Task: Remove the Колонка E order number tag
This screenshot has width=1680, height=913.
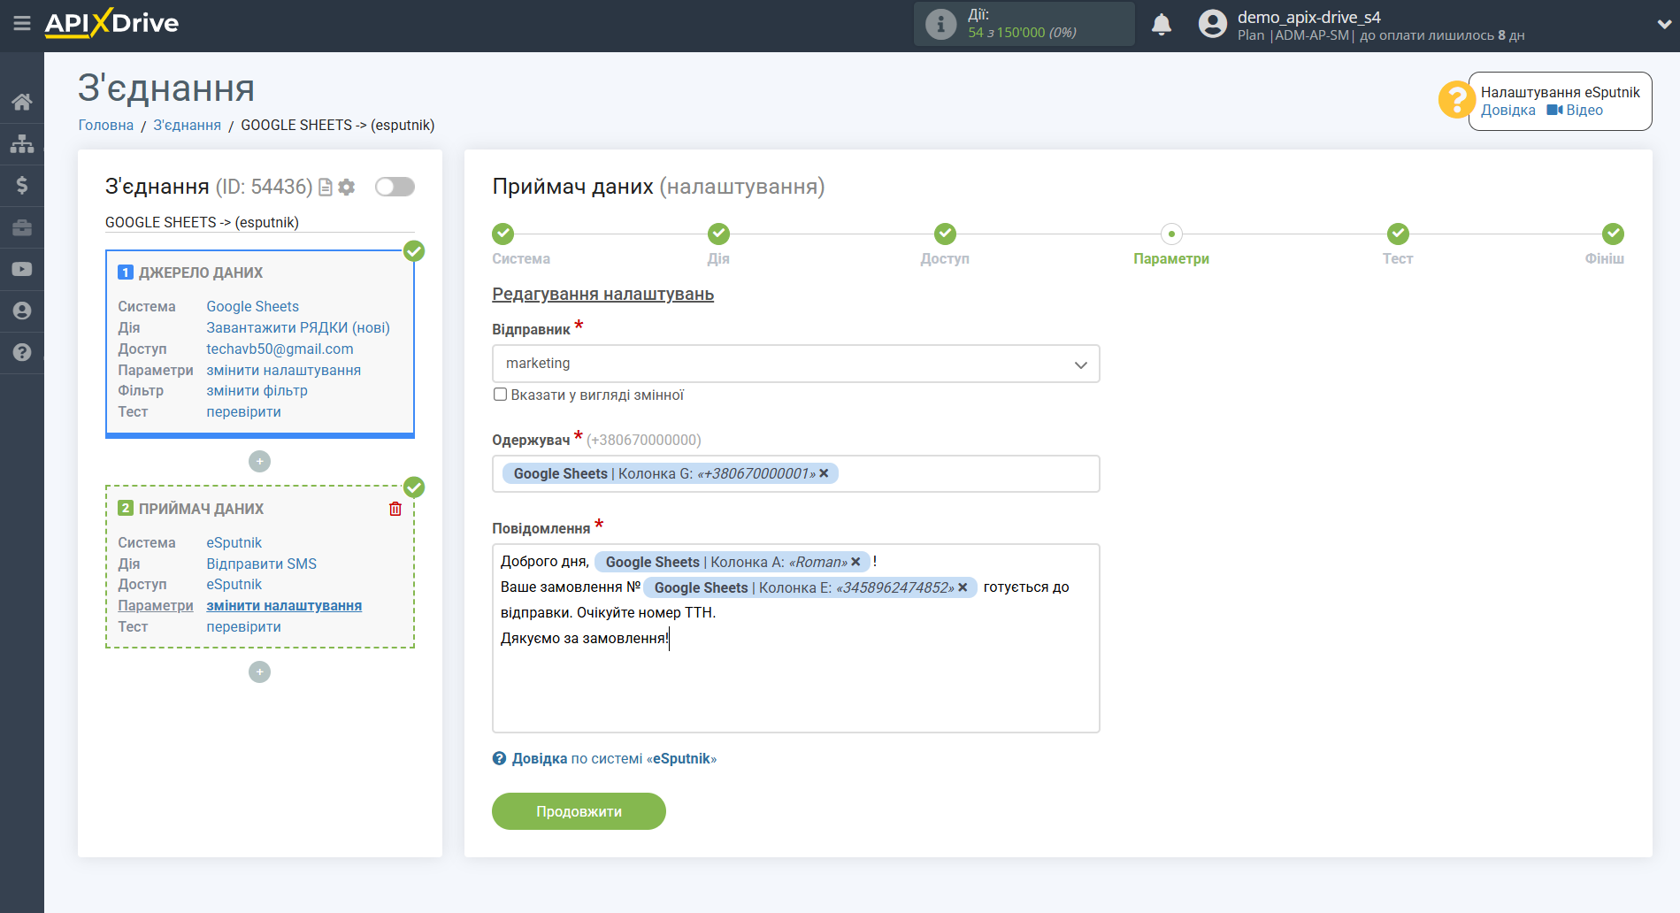Action: tap(963, 587)
